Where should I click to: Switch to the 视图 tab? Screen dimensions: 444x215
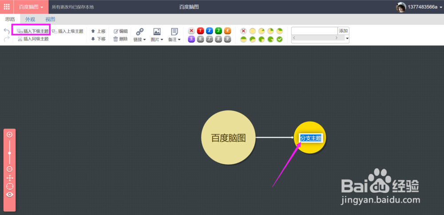(x=51, y=19)
